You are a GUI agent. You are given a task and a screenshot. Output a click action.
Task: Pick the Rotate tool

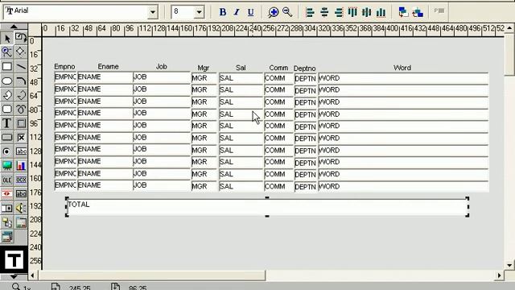[21, 39]
